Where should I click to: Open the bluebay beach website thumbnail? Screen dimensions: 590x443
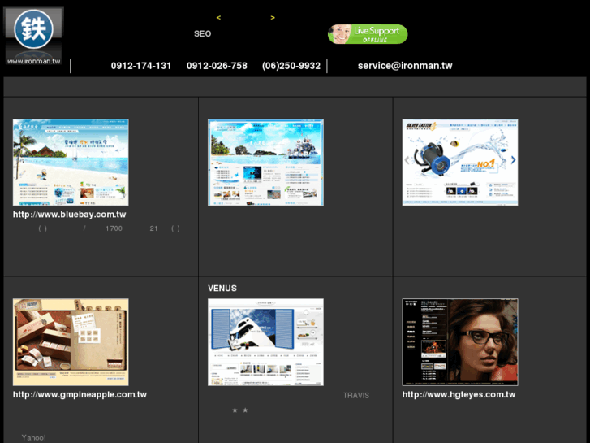(x=71, y=163)
